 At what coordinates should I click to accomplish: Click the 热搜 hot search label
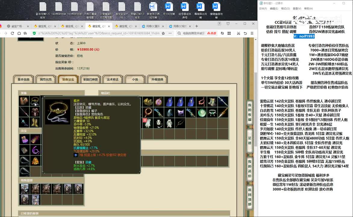[x=212, y=33]
